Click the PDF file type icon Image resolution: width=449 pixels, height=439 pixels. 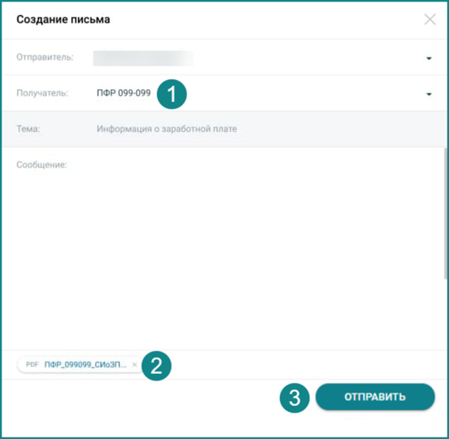click(x=32, y=364)
